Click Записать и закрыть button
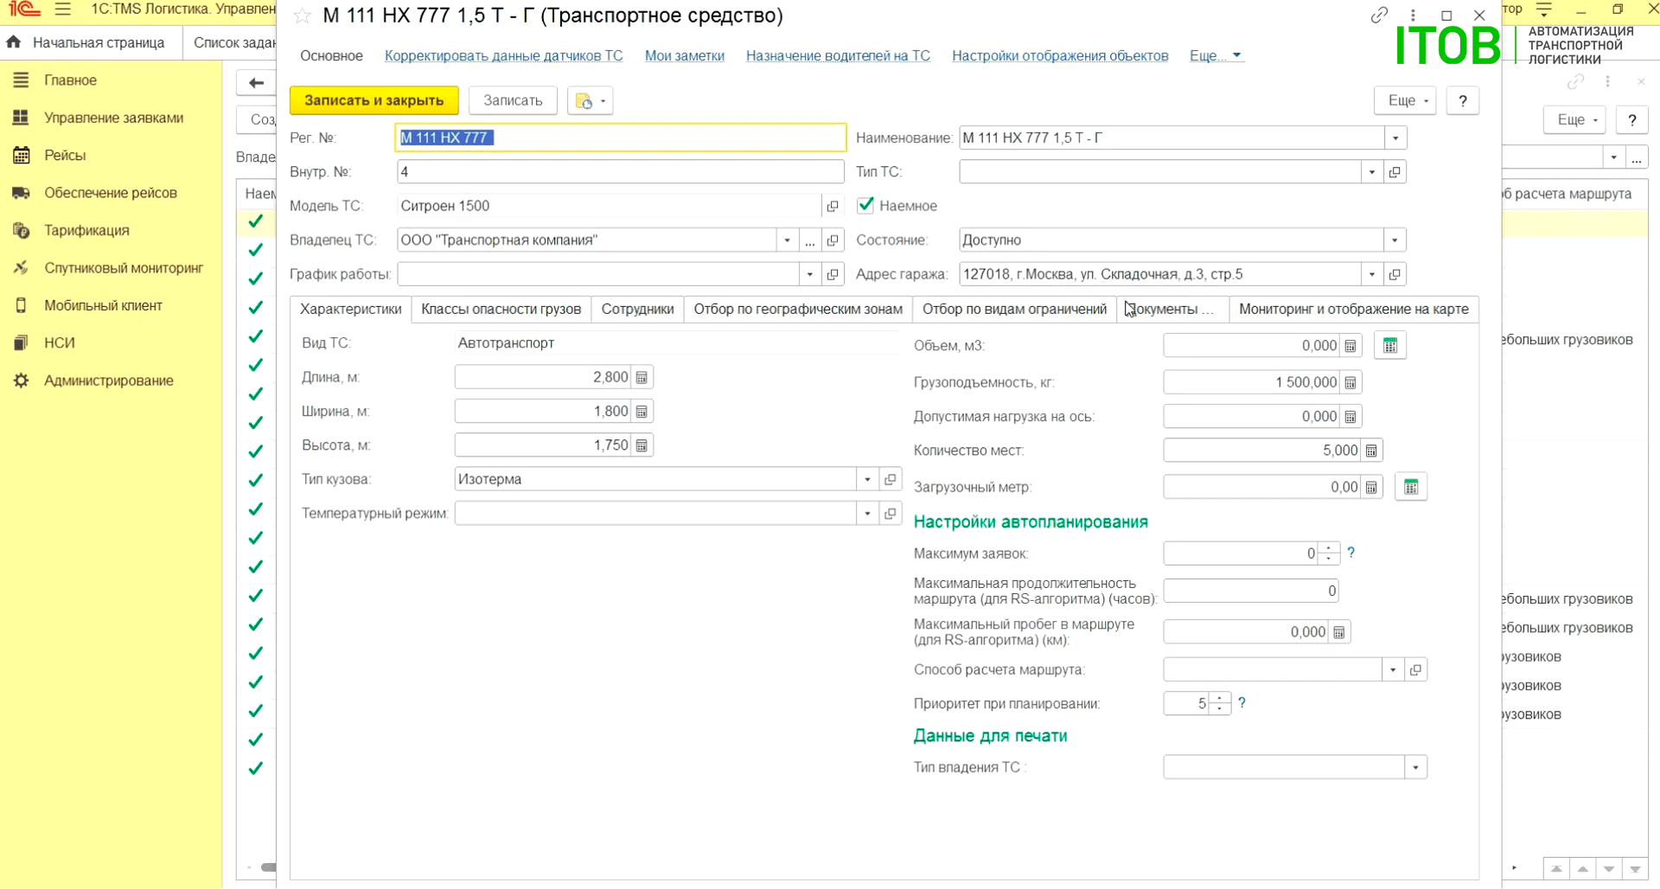Screen dimensions: 1660x889 click(x=374, y=100)
